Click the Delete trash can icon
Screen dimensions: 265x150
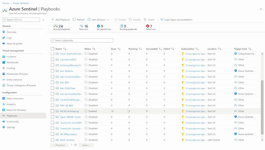tap(145, 19)
